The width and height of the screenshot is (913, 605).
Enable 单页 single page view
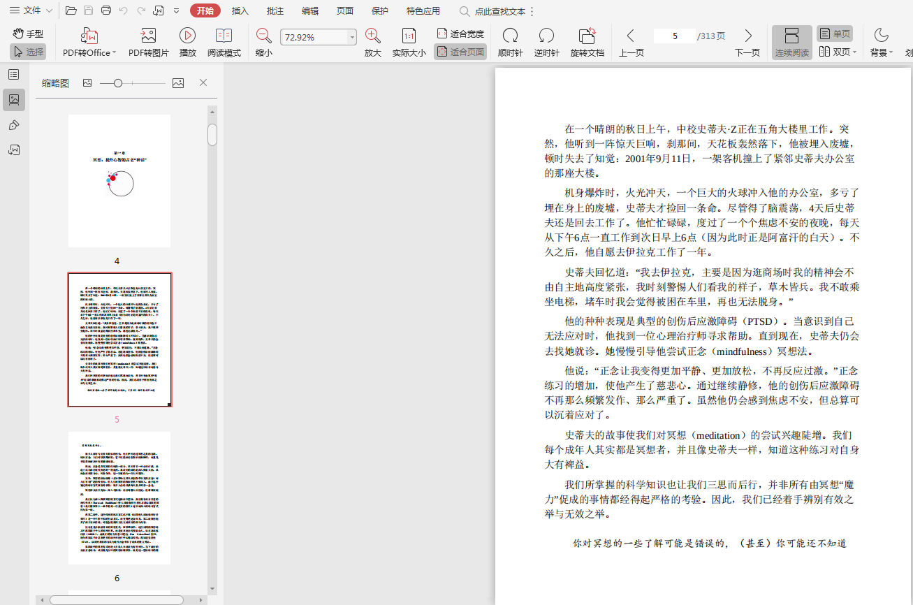[835, 34]
